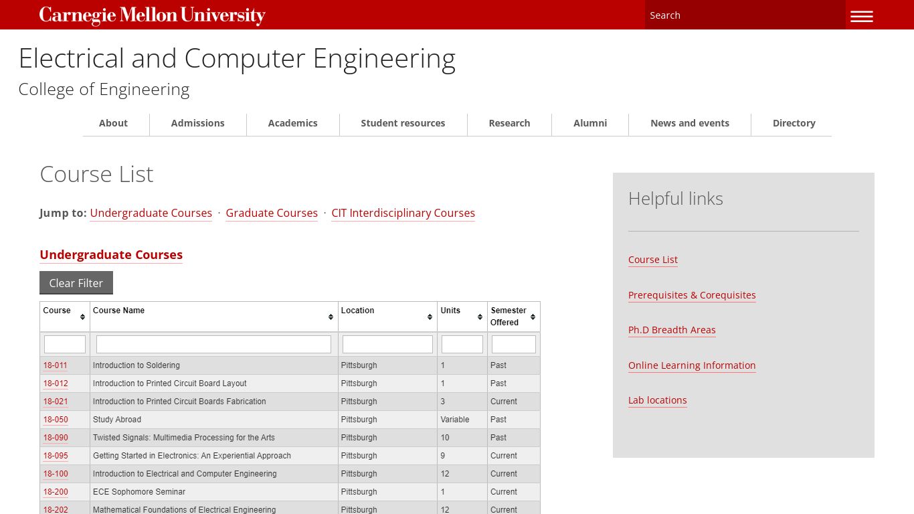Open course 18-200 link
Image resolution: width=914 pixels, height=514 pixels.
[56, 492]
